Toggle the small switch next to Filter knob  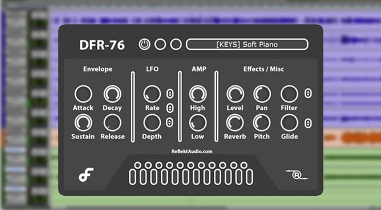[x=308, y=93]
